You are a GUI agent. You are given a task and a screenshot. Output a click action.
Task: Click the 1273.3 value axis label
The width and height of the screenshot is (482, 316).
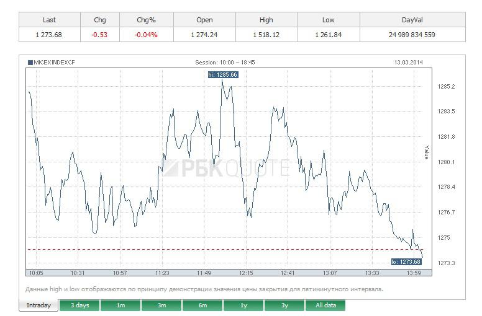click(447, 263)
